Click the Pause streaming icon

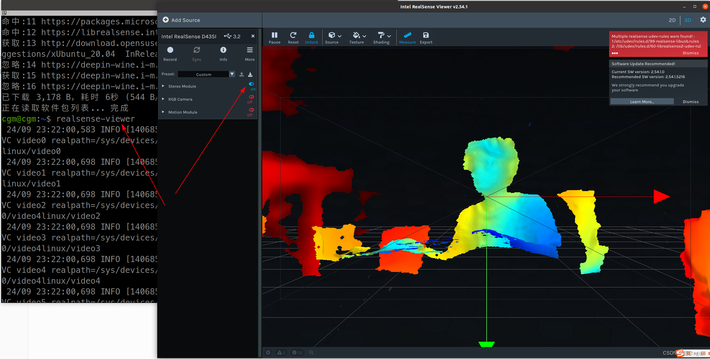point(274,37)
